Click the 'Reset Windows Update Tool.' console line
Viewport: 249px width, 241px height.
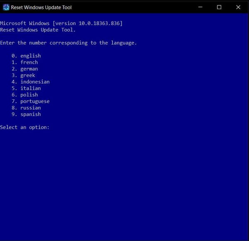coord(38,30)
